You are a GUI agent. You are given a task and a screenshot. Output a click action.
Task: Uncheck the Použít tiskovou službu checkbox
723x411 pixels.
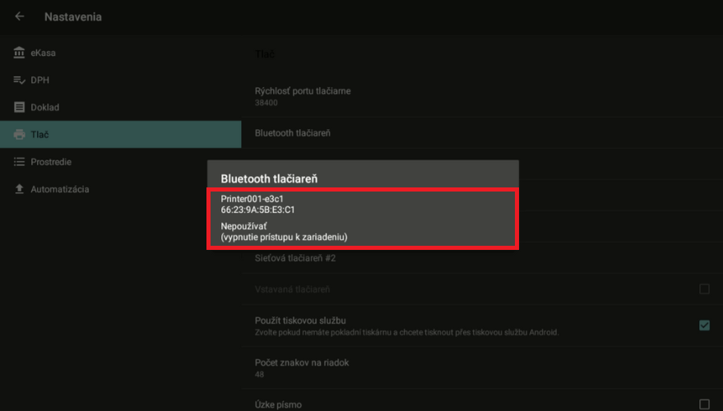[704, 325]
